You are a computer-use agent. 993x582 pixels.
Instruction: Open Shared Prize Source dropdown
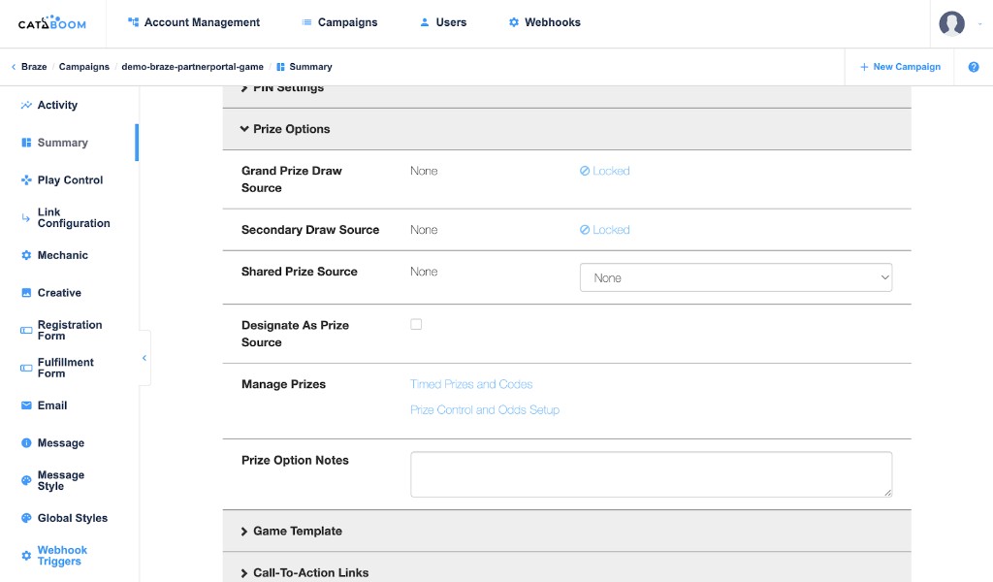(735, 277)
